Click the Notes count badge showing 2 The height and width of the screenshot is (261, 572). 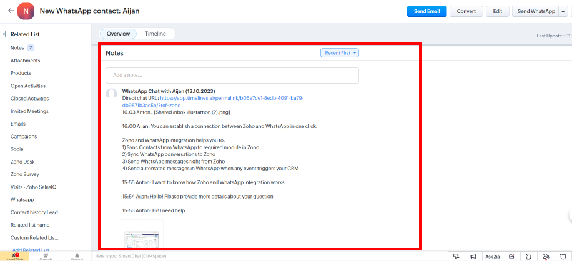31,47
